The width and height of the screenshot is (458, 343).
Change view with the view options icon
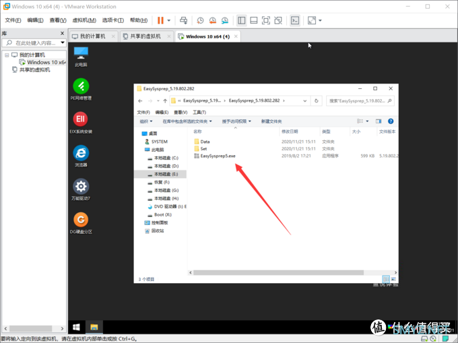point(360,121)
